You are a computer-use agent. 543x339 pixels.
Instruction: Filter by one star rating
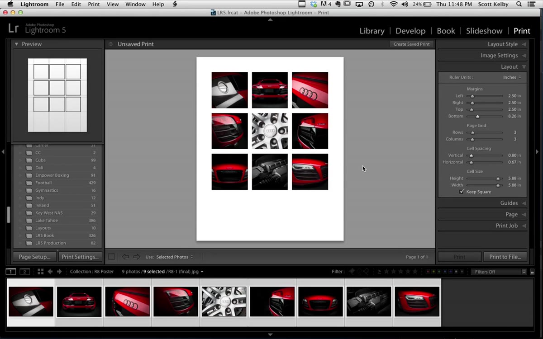[x=386, y=272]
